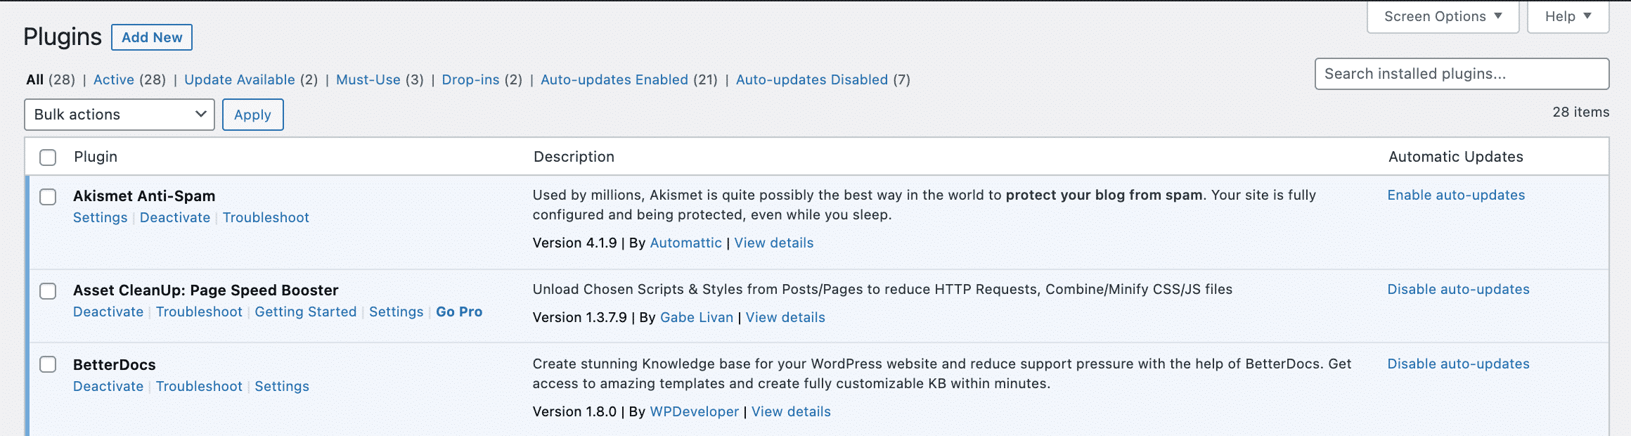The height and width of the screenshot is (436, 1631).
Task: Open the Screen Options panel
Action: click(1443, 16)
